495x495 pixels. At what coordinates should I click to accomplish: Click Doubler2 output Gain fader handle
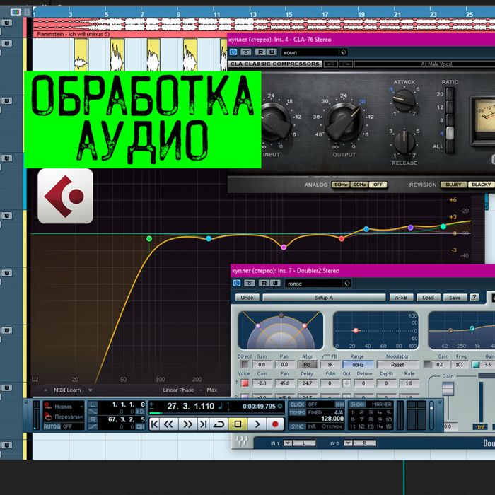[448, 389]
